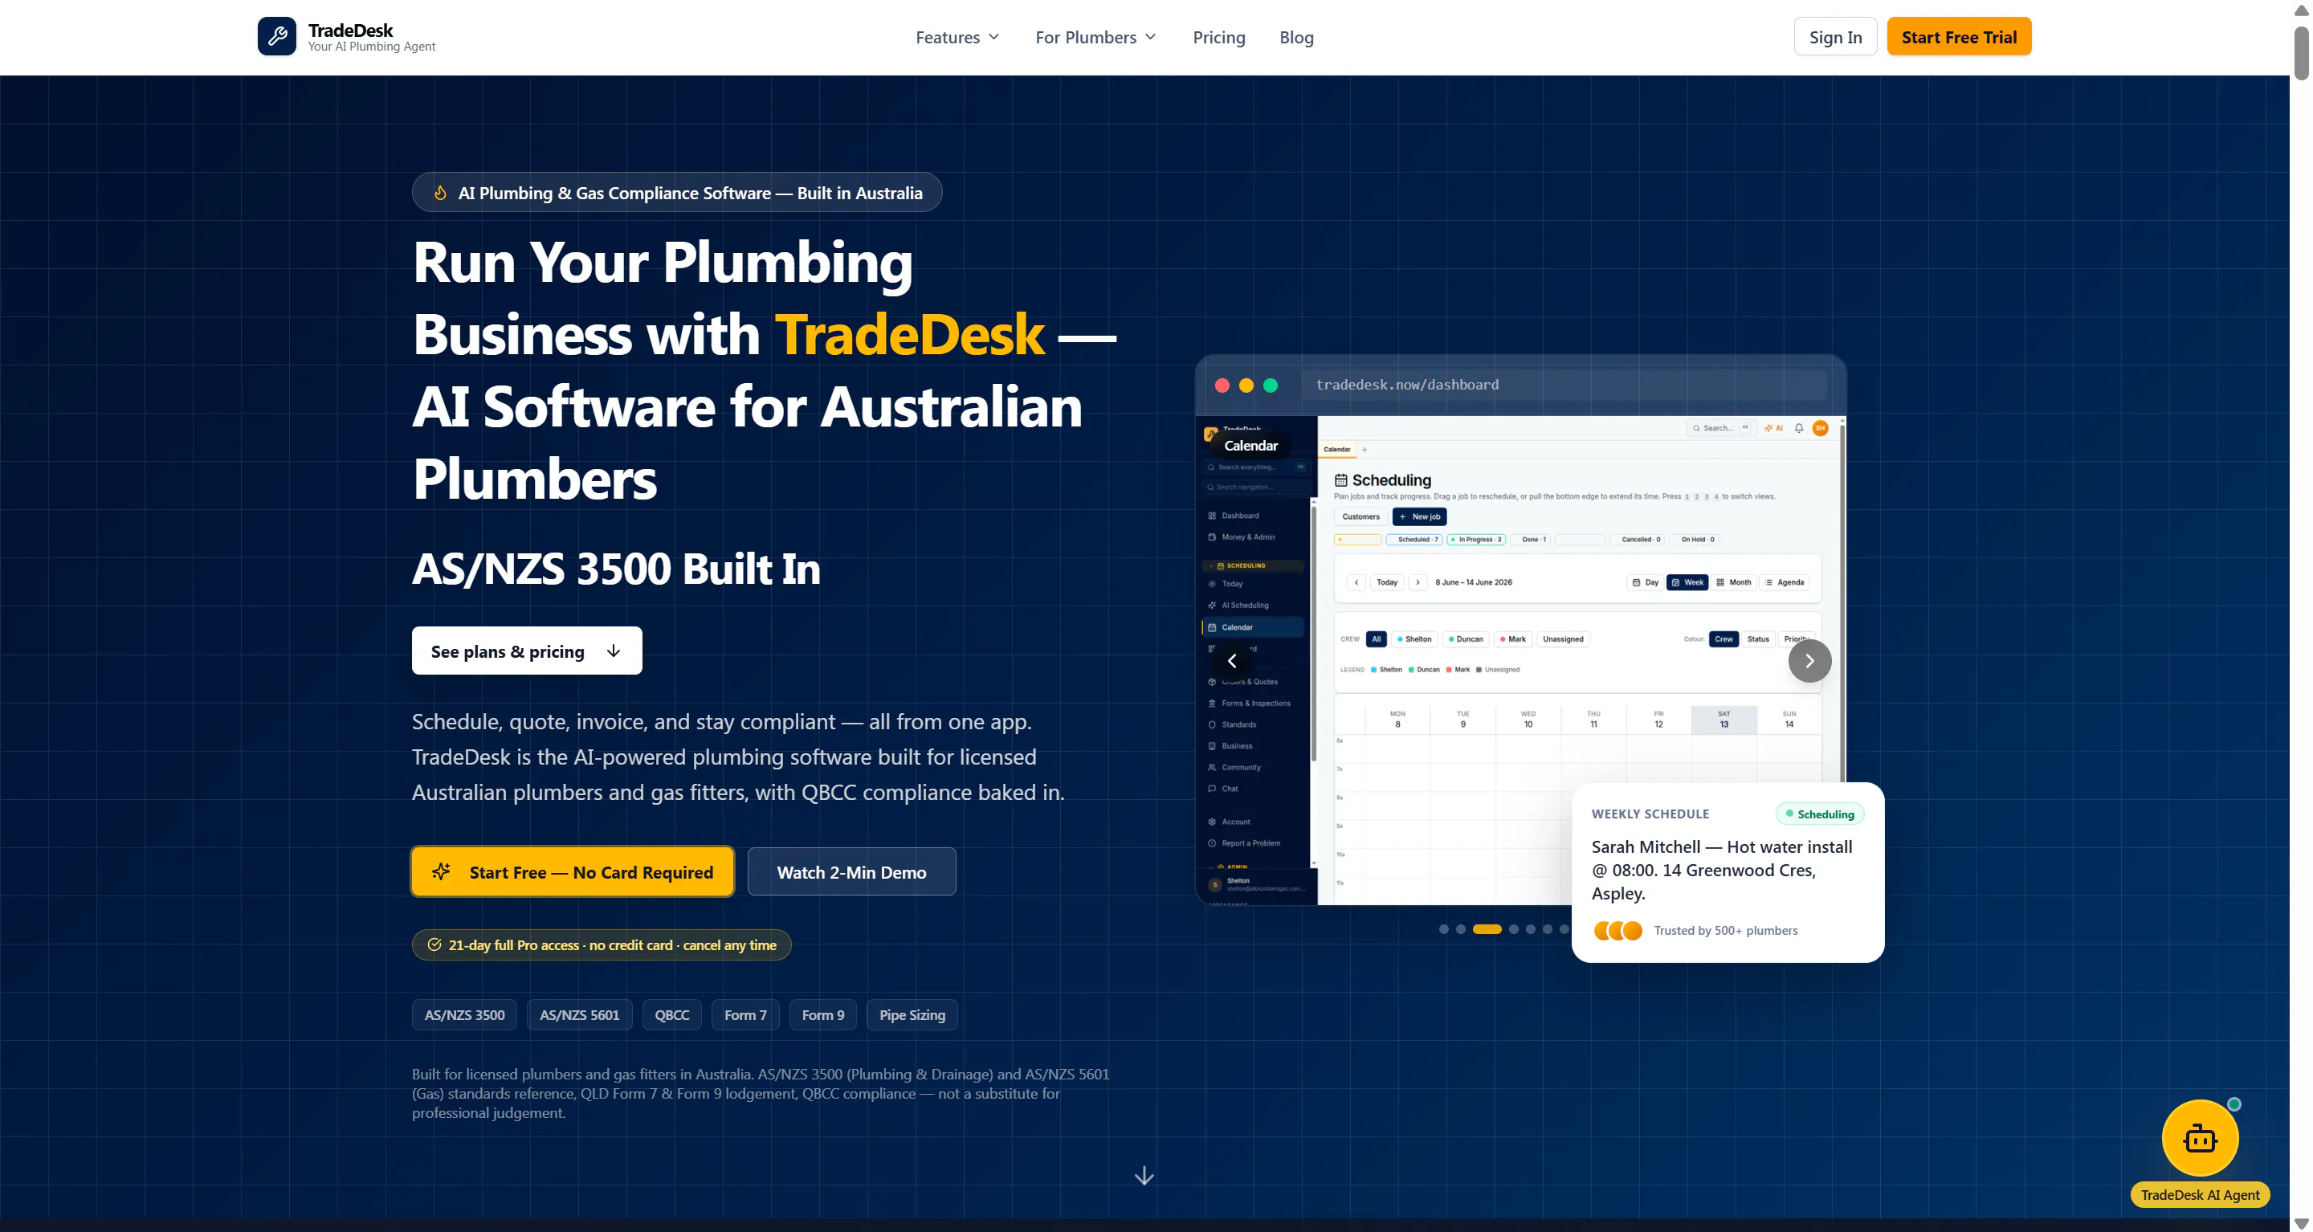Click the QBCC tag
Viewport: 2313px width, 1232px height.
pyautogui.click(x=671, y=1014)
